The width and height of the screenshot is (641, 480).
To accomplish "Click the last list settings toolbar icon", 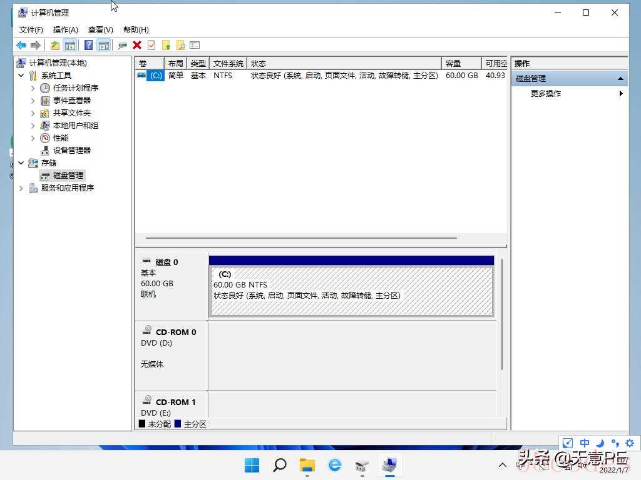I will pos(195,45).
